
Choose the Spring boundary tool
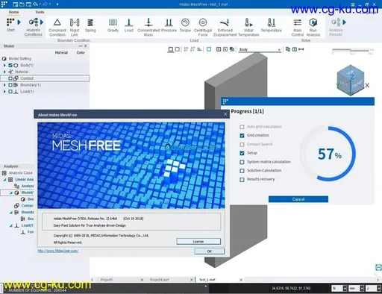click(90, 25)
